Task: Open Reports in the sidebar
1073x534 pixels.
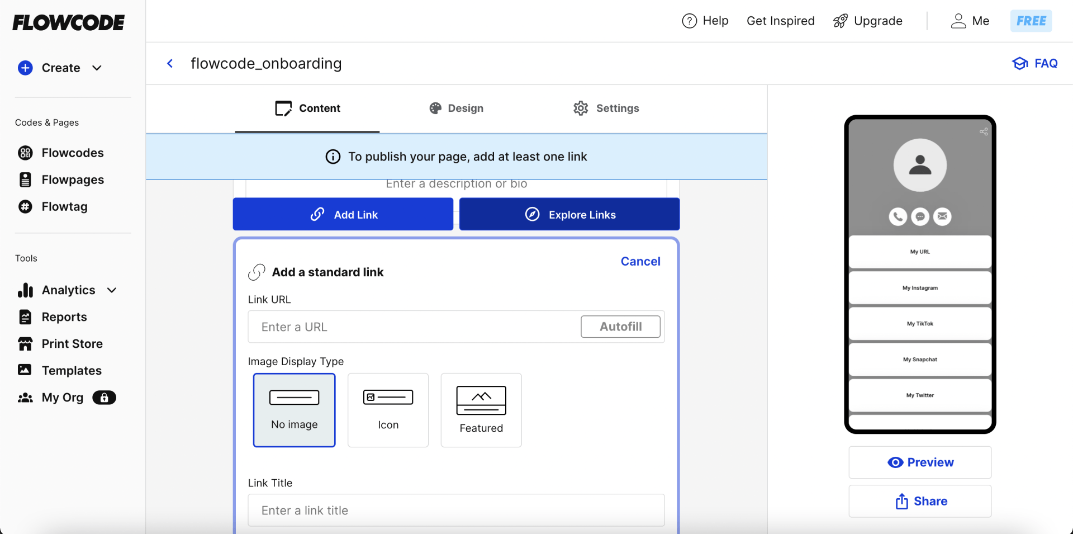Action: tap(64, 317)
